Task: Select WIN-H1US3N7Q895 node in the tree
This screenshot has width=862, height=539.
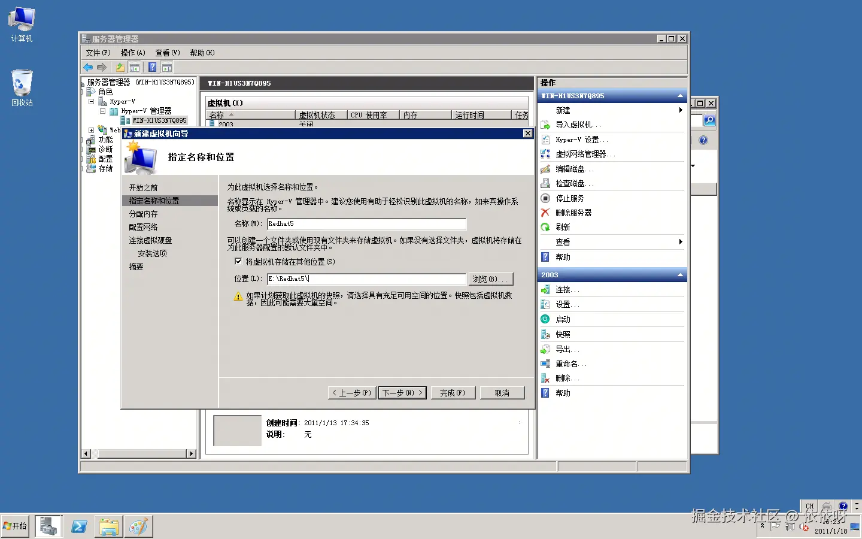Action: click(159, 120)
